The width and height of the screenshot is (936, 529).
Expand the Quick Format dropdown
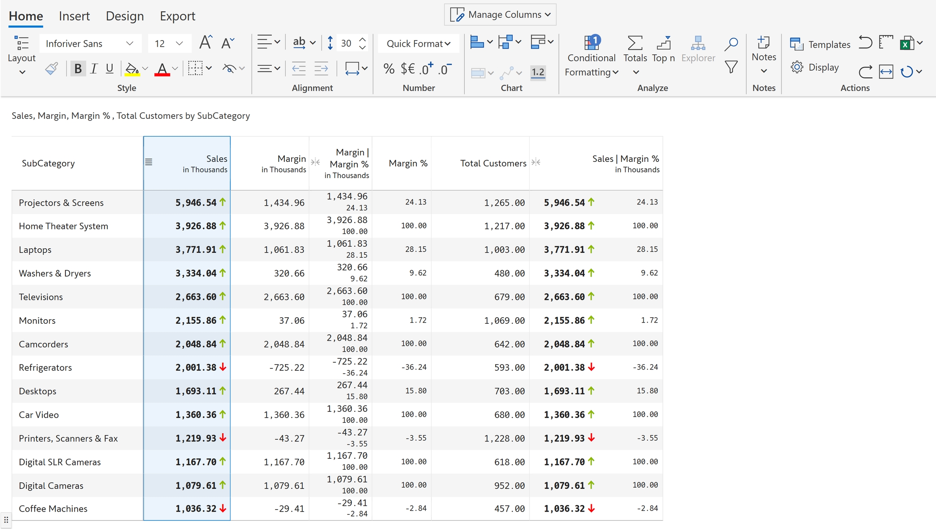point(418,43)
